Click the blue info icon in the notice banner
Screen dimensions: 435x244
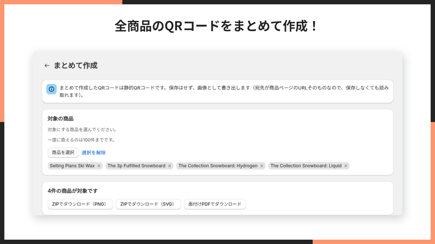(x=51, y=89)
